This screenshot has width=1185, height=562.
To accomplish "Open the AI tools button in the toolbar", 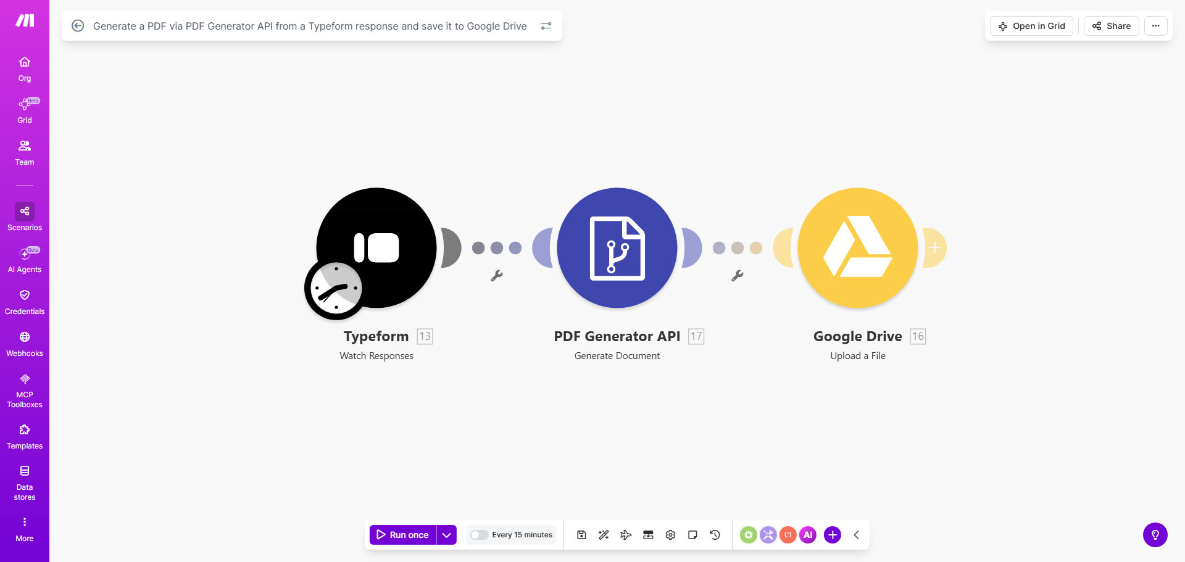I will click(808, 535).
